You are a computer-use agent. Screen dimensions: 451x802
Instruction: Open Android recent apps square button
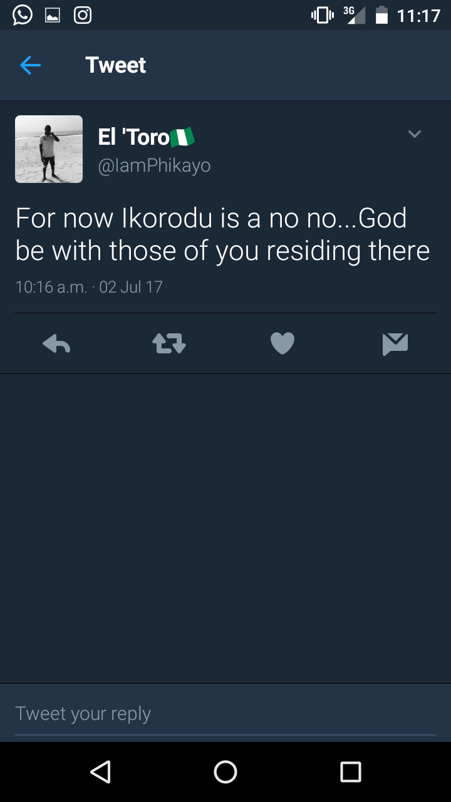click(351, 771)
